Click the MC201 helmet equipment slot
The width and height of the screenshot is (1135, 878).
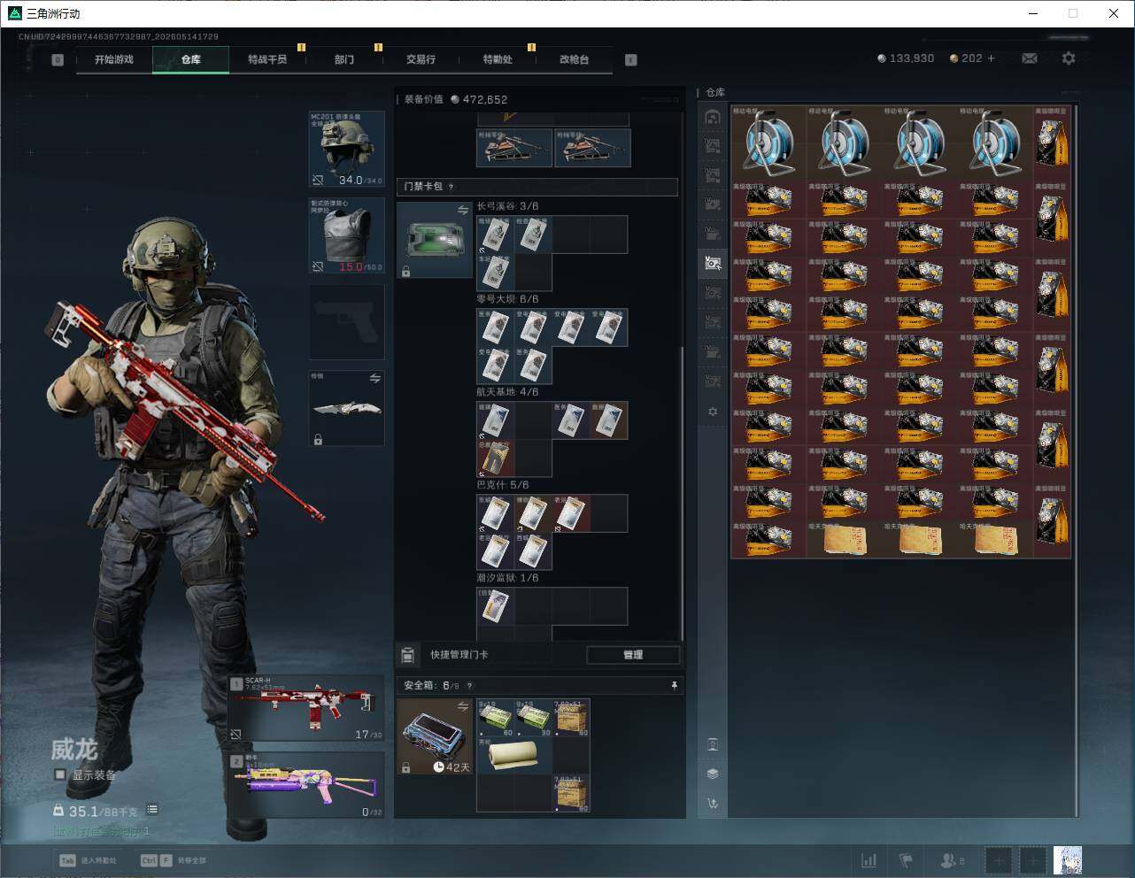[x=346, y=149]
